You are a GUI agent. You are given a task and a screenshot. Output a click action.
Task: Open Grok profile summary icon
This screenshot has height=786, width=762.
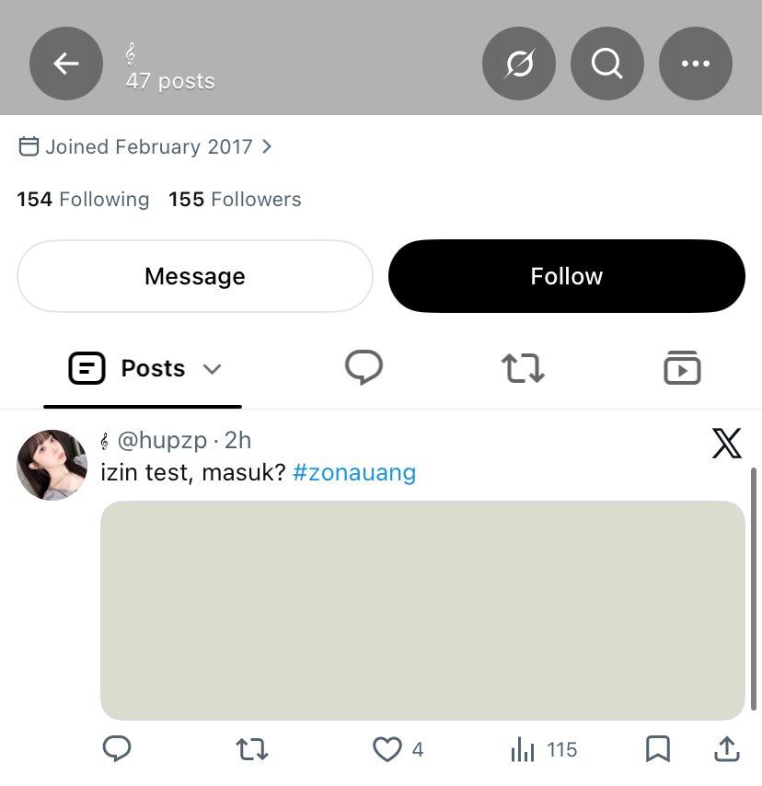pyautogui.click(x=519, y=64)
